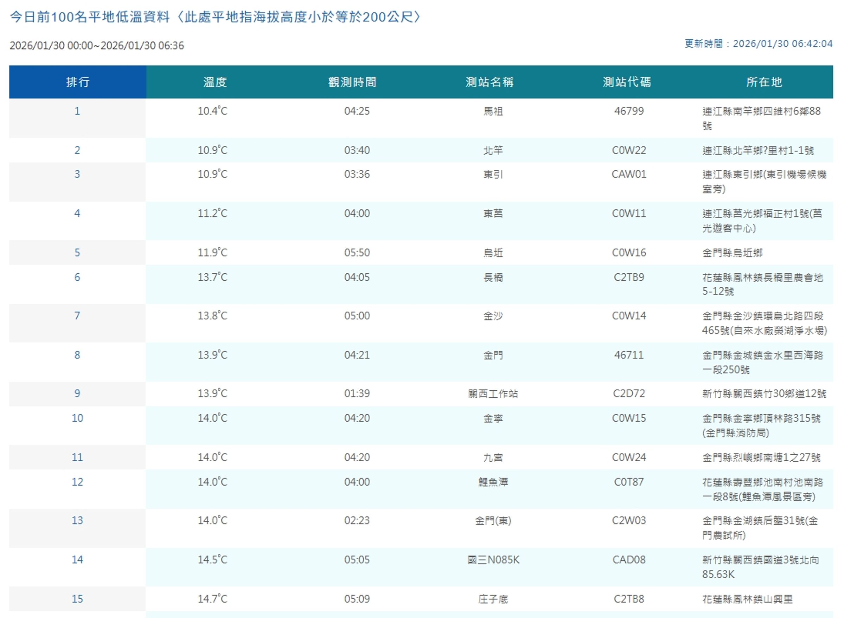The height and width of the screenshot is (618, 844).
Task: Click station name 金沙
Action: point(493,316)
